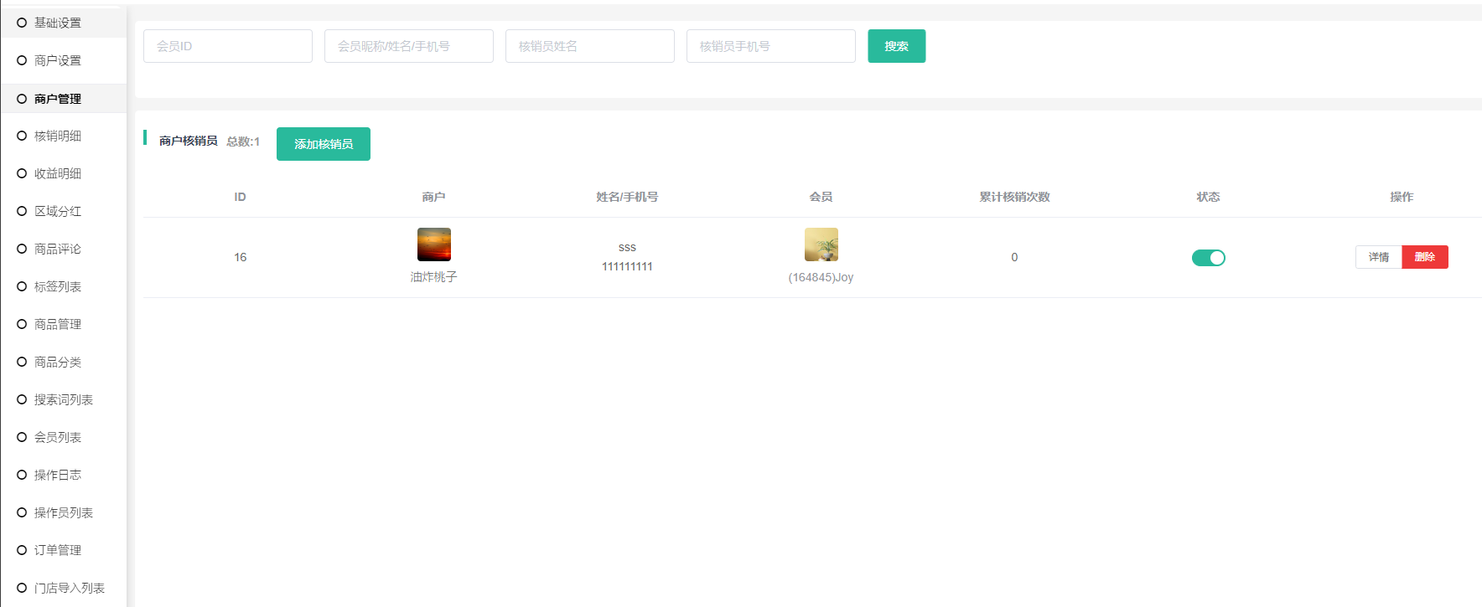Select 商户设置 menu item
Viewport: 1482px width, 607px height.
point(57,60)
